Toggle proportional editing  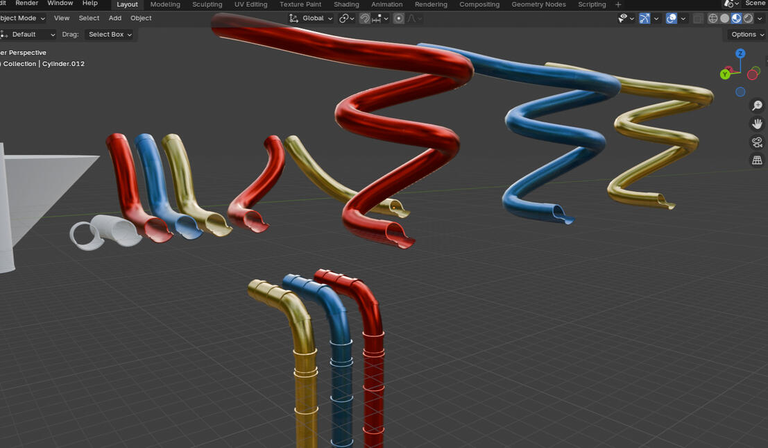tap(399, 18)
